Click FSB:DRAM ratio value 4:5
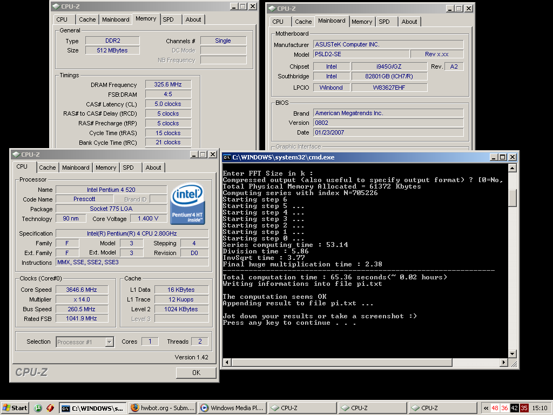The height and width of the screenshot is (415, 553). point(168,94)
